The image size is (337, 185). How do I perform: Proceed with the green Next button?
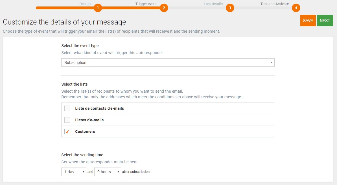click(x=325, y=21)
